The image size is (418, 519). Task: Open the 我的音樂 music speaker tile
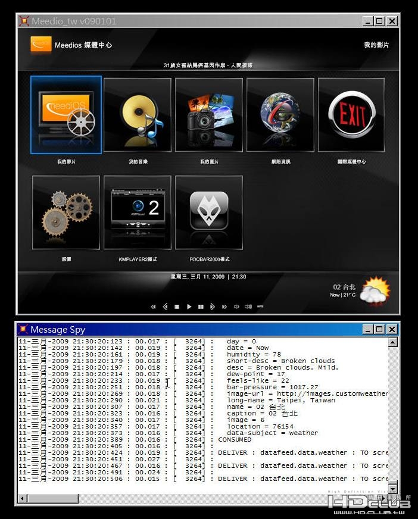[138, 115]
